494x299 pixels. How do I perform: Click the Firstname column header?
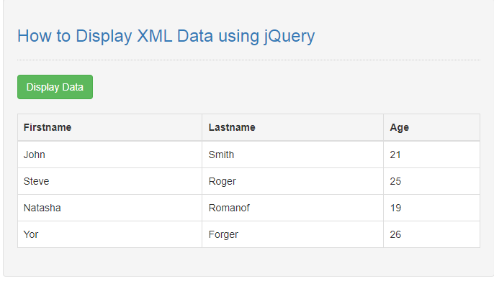48,128
